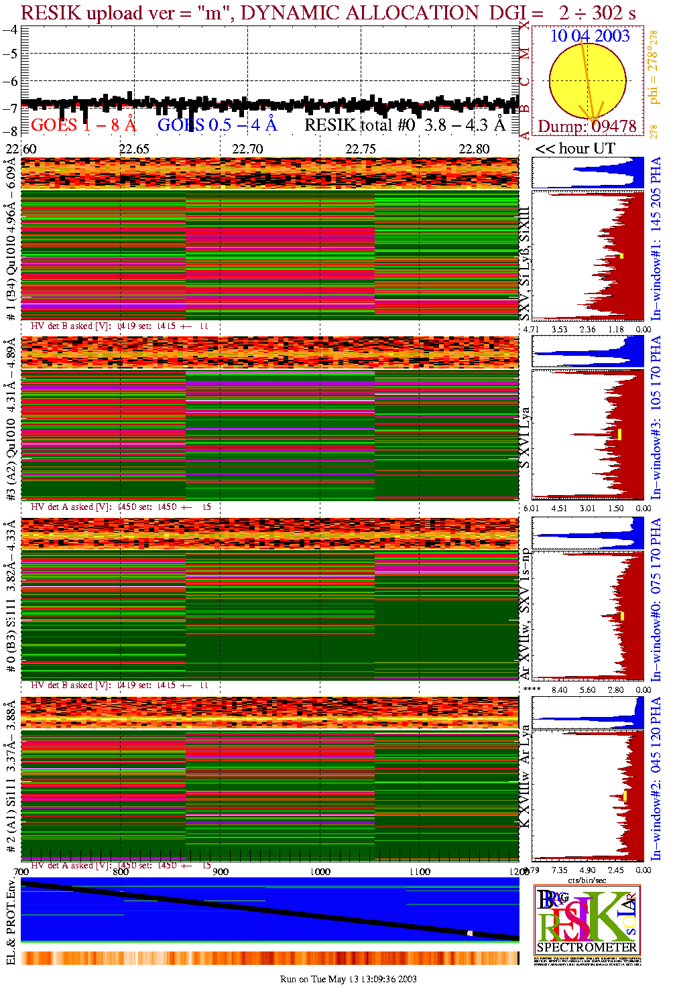The image size is (673, 989).
Task: Click the yellow solar disk image
Action: [587, 80]
